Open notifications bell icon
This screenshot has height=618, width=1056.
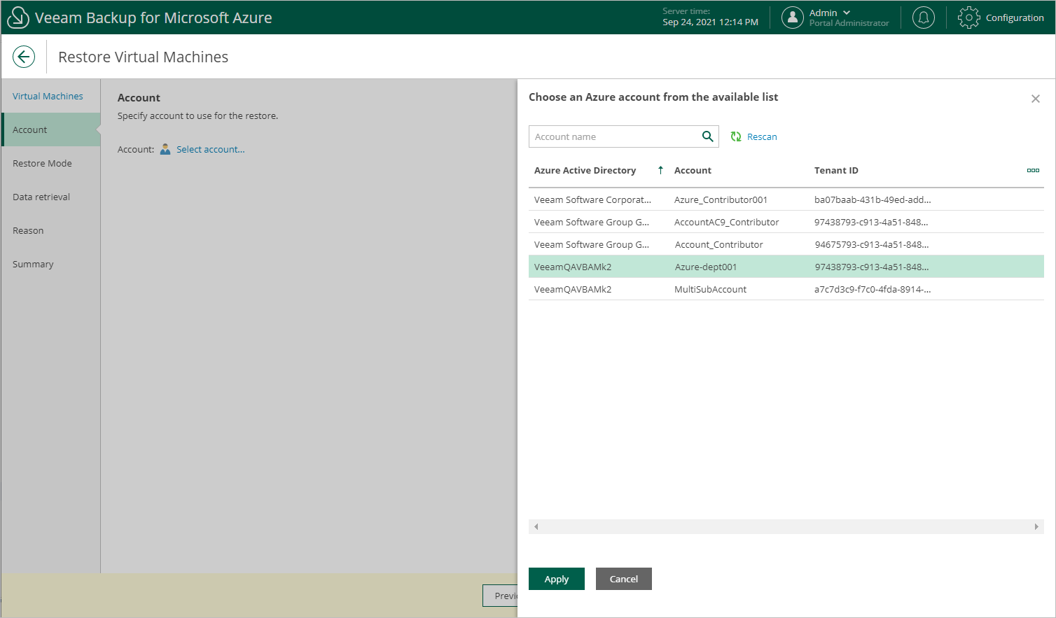coord(924,17)
